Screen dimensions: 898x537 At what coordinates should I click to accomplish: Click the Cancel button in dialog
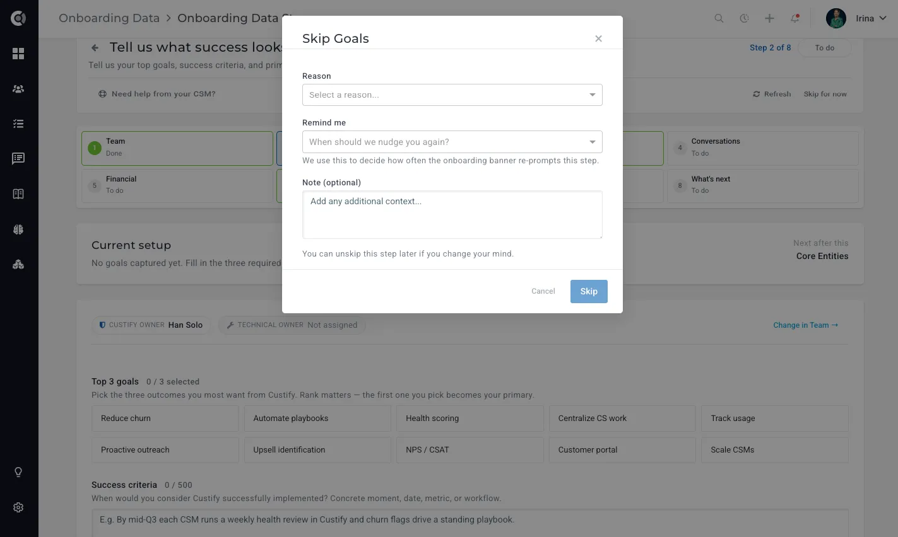543,291
